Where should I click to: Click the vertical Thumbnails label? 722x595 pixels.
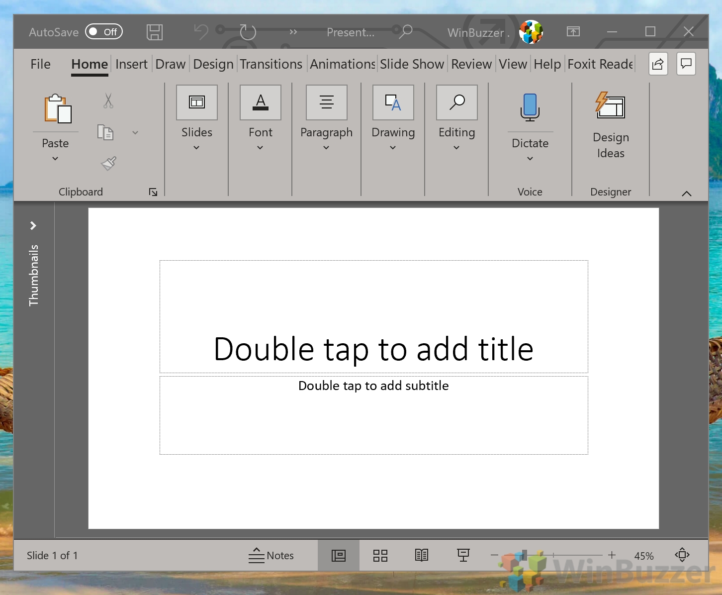coord(33,275)
